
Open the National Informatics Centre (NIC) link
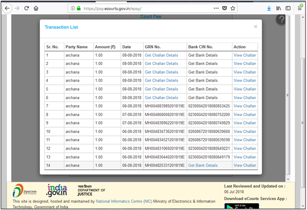click(x=124, y=201)
